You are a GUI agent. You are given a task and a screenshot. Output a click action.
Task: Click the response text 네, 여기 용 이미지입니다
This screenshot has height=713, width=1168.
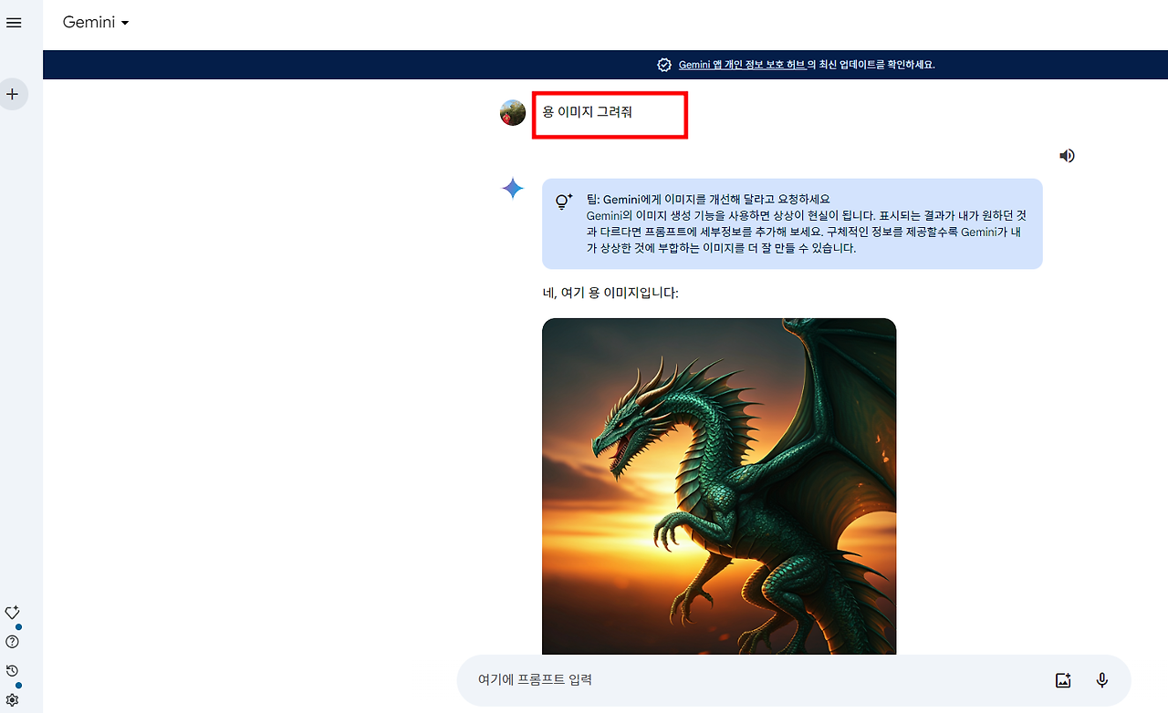coord(610,294)
